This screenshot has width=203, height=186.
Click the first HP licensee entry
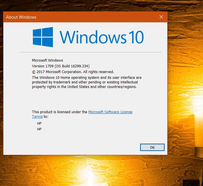tap(39, 124)
